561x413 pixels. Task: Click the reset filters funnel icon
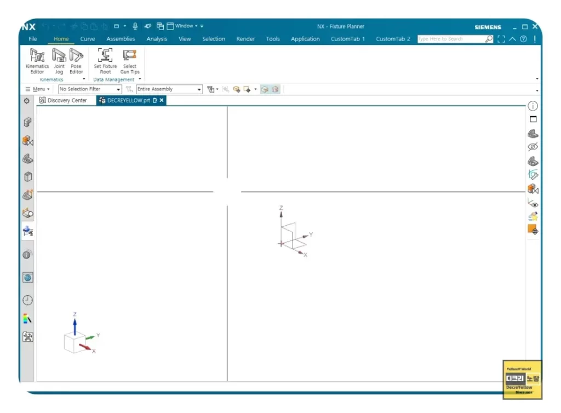click(x=129, y=89)
